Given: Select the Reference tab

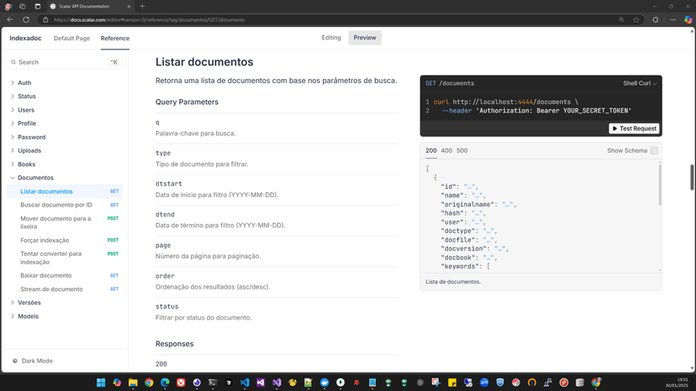Looking at the screenshot, I should pos(115,38).
